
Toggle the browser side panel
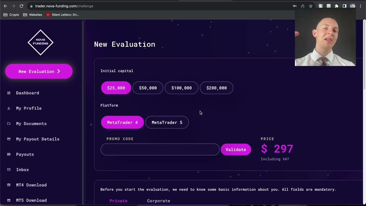(345, 6)
